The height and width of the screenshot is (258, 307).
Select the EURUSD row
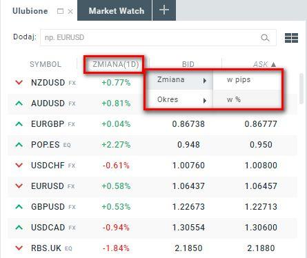(152, 186)
